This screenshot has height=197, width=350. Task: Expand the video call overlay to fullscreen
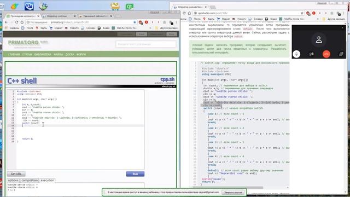[341, 54]
